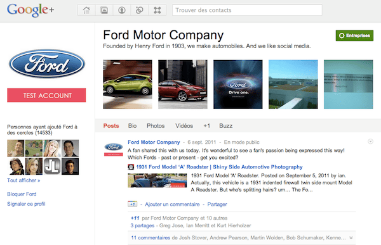Open the post options dropdown arrow
The image size is (381, 245).
tap(370, 141)
